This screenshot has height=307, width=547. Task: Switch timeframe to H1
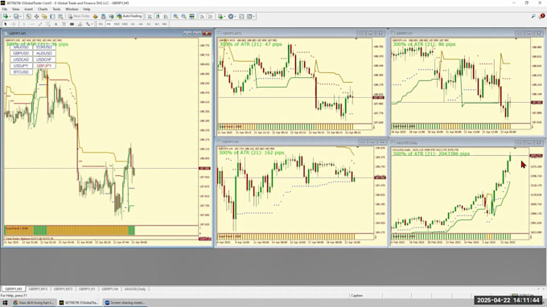[x=133, y=24]
